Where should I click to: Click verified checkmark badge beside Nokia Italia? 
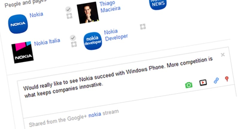[73, 38]
